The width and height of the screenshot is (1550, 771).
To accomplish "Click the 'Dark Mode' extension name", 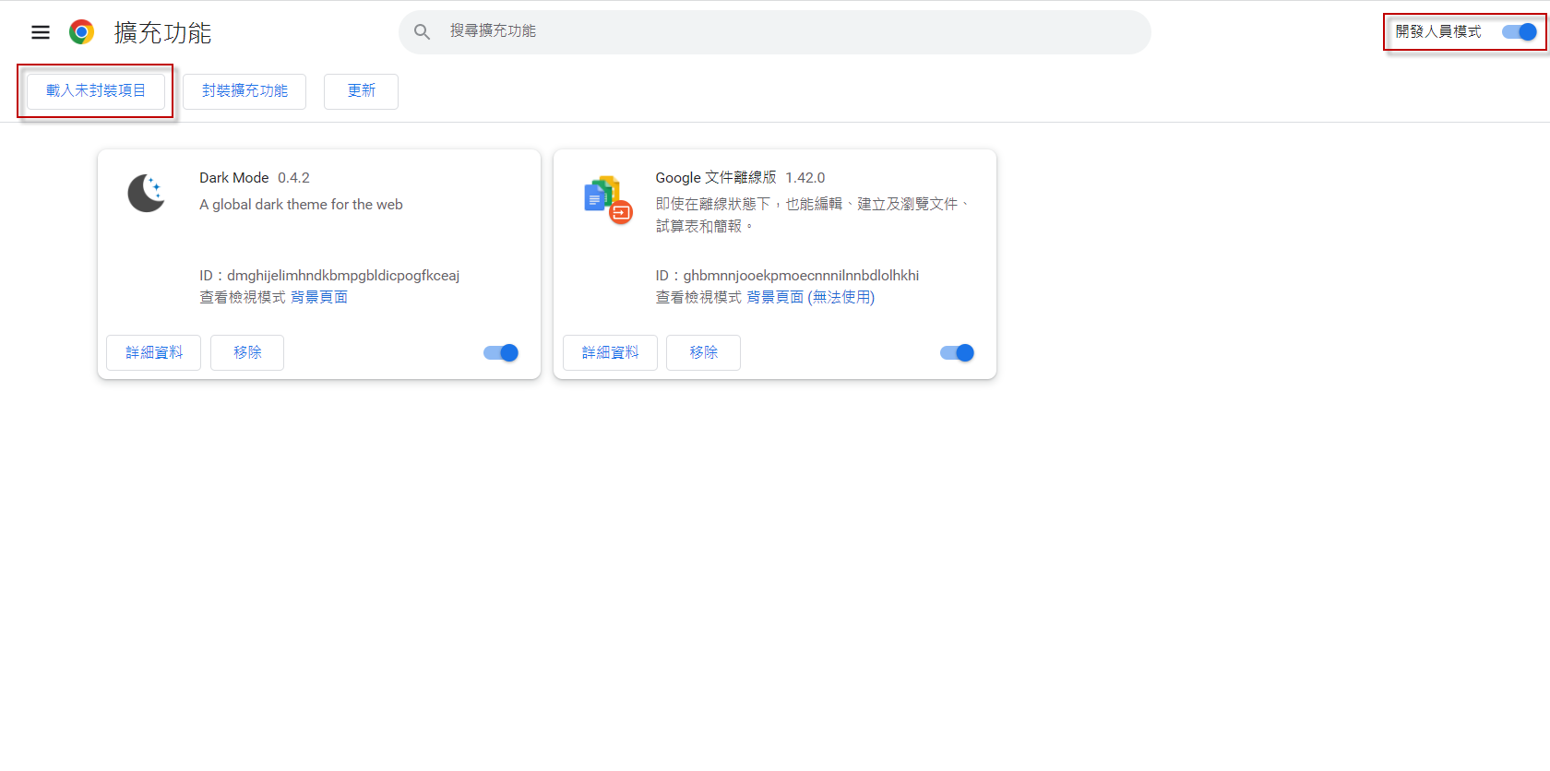I will (x=234, y=177).
